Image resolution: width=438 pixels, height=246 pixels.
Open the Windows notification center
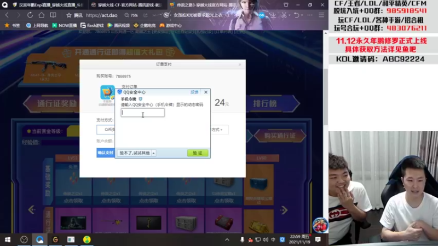point(318,239)
